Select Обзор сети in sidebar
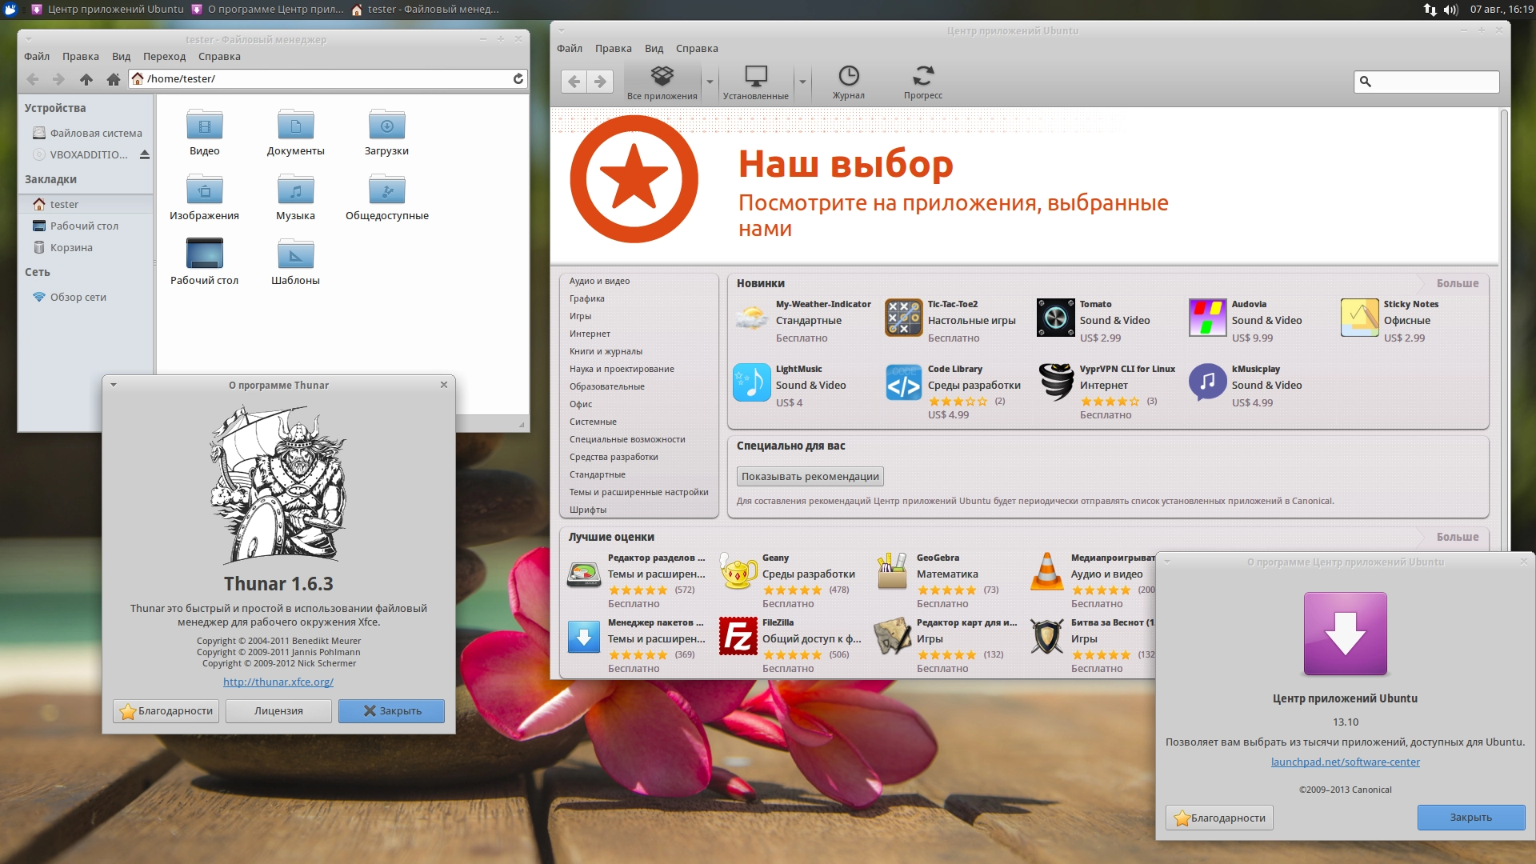1536x864 pixels. click(x=87, y=298)
